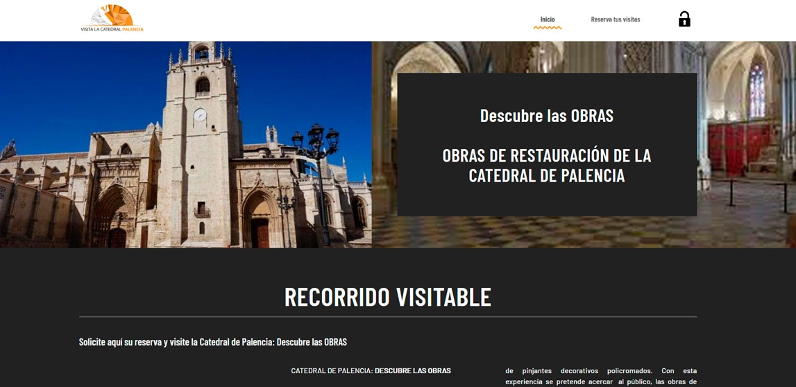
Task: Open the Reserva tus visitas page
Action: point(616,19)
